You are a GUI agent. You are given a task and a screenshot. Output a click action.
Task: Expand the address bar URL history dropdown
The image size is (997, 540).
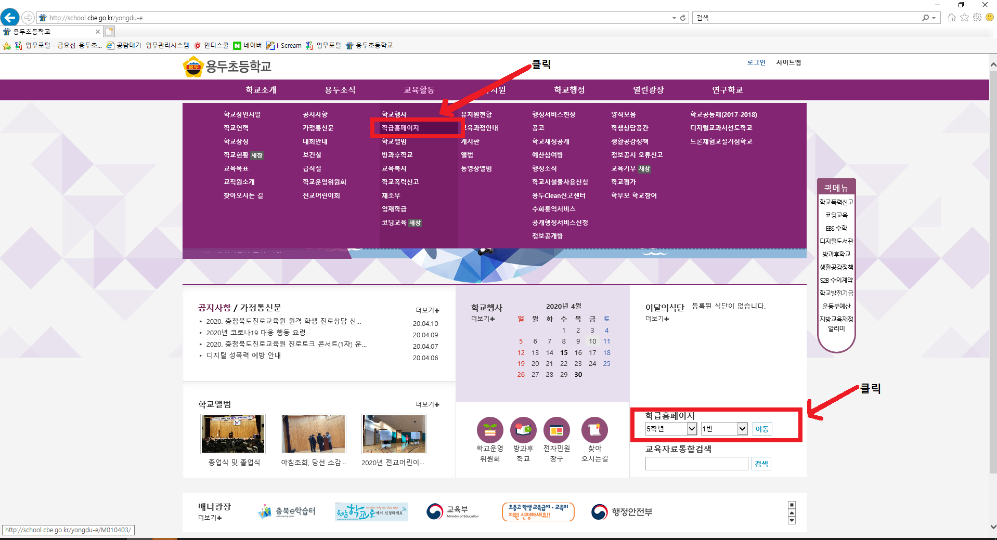tap(674, 18)
